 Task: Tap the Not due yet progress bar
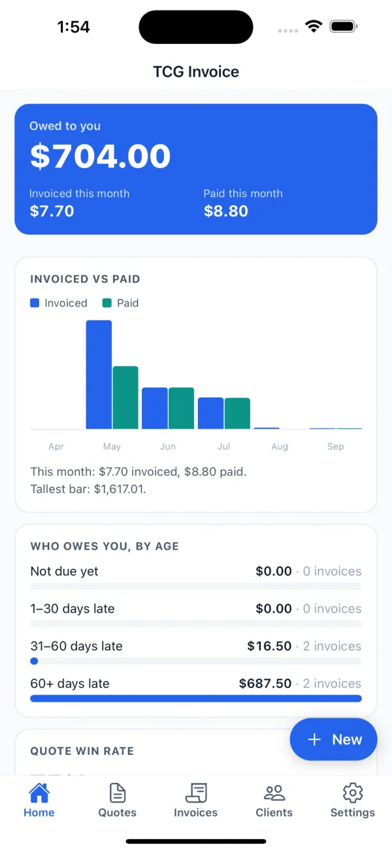point(196,587)
